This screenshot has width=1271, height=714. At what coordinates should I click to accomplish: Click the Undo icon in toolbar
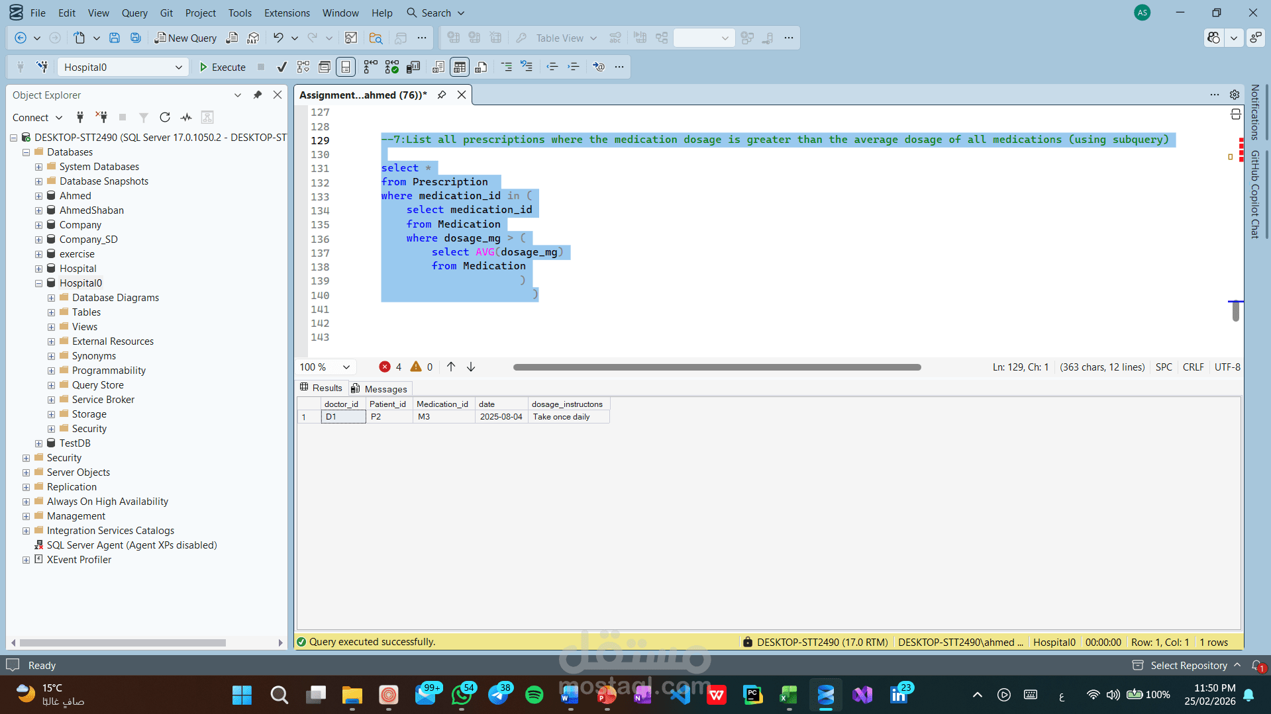[278, 38]
